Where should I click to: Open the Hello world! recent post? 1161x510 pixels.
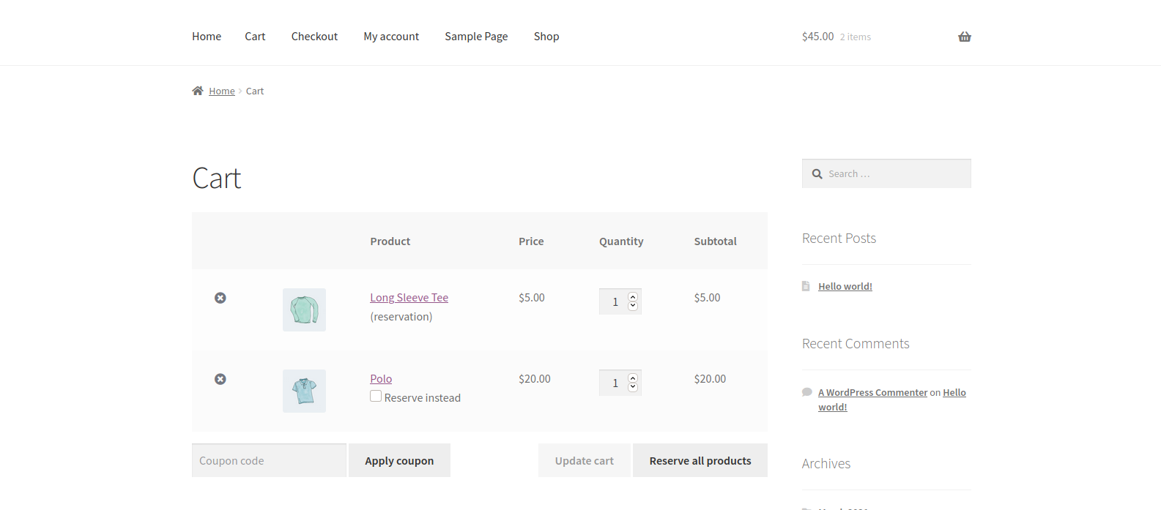845,287
